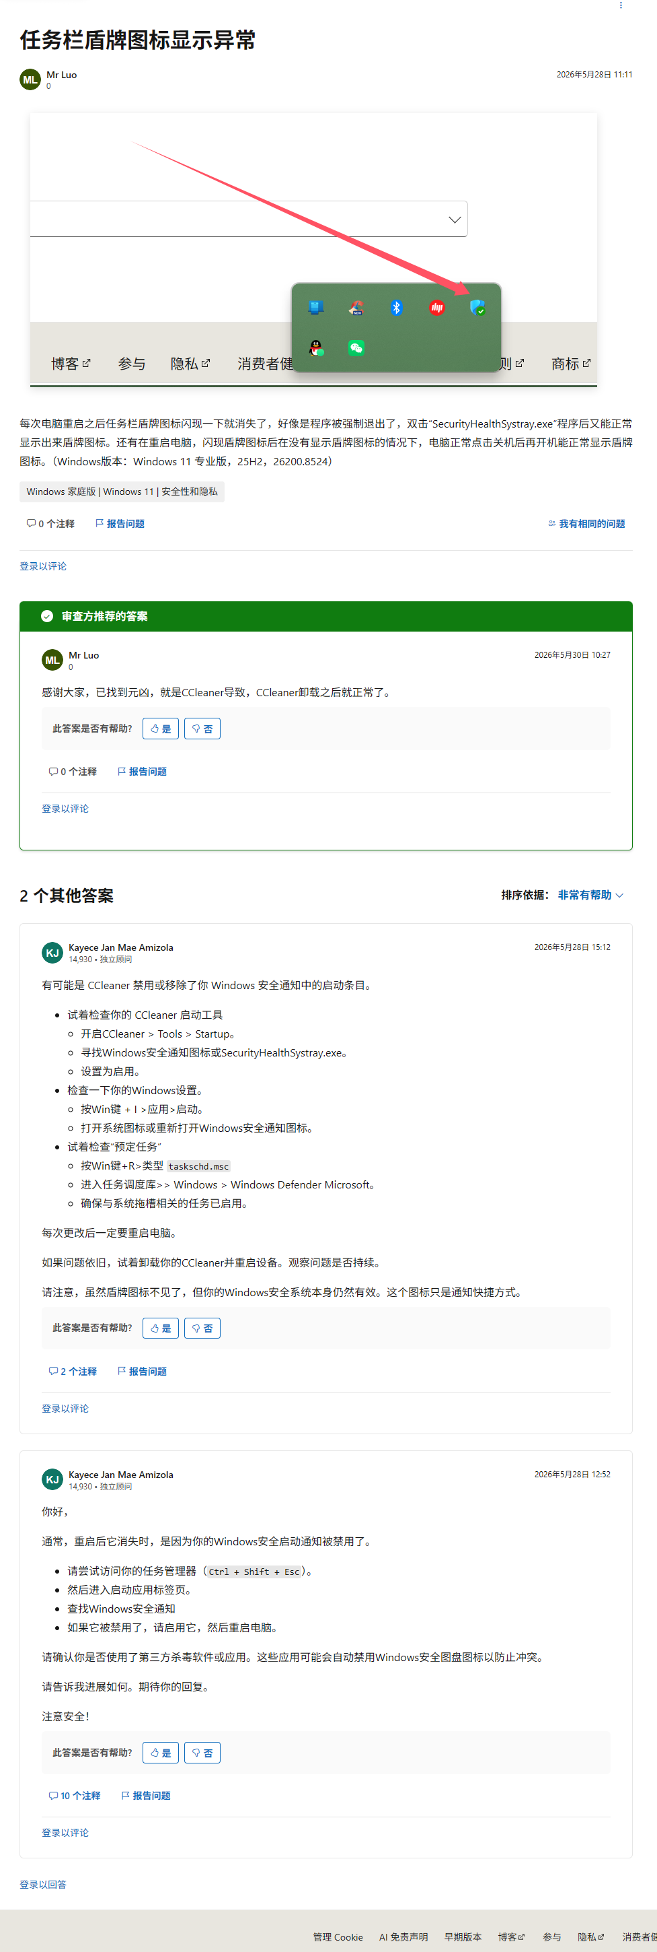The width and height of the screenshot is (657, 1952).
Task: Open Kayece Jan Mae Amizola's profile on 12:52 answer
Action: click(x=121, y=1475)
